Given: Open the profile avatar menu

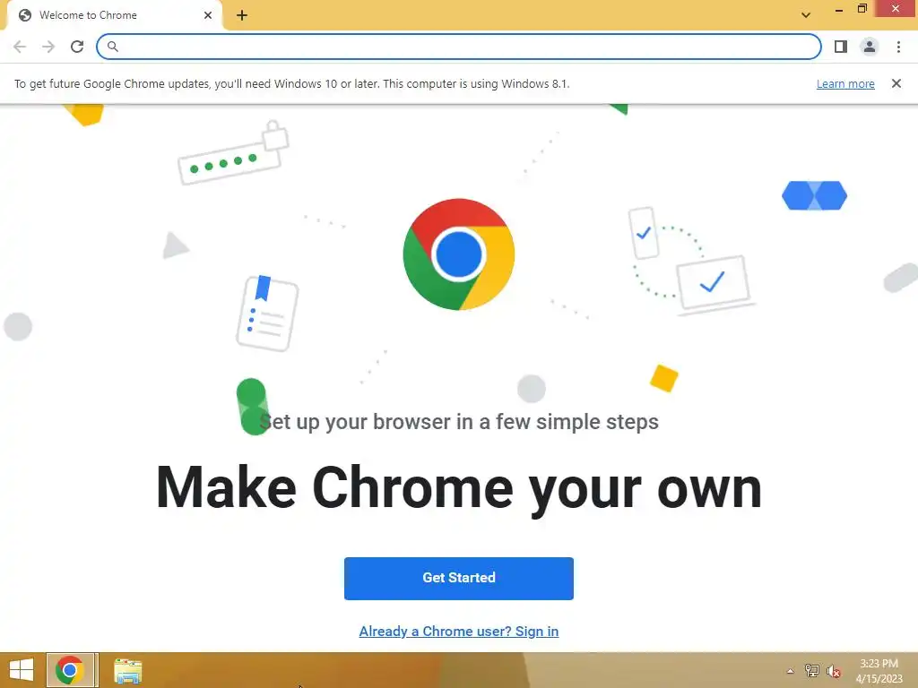Looking at the screenshot, I should pyautogui.click(x=870, y=47).
